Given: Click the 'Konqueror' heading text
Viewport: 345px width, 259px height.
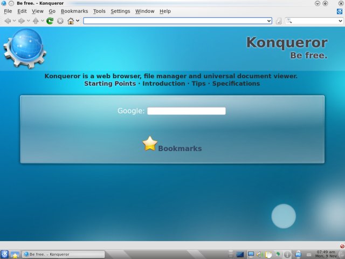Looking at the screenshot, I should tap(287, 42).
